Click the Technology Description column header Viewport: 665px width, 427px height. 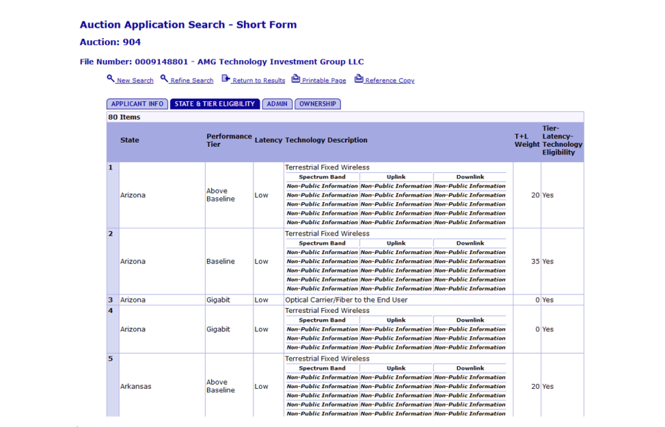coord(326,140)
